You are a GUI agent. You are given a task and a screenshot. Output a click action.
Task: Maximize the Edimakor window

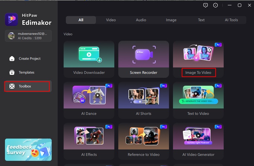240,5
